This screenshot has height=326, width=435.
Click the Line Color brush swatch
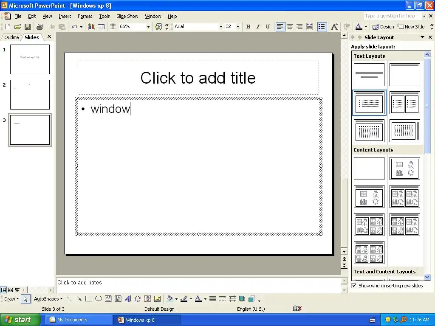point(184,298)
